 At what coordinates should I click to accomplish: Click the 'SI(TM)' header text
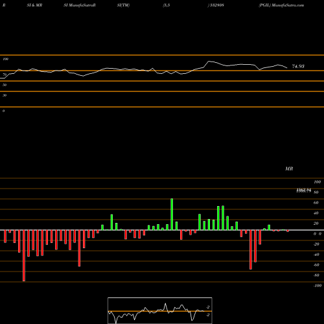pos(123,5)
